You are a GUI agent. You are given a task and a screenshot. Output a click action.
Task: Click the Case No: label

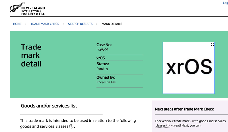click(x=104, y=45)
